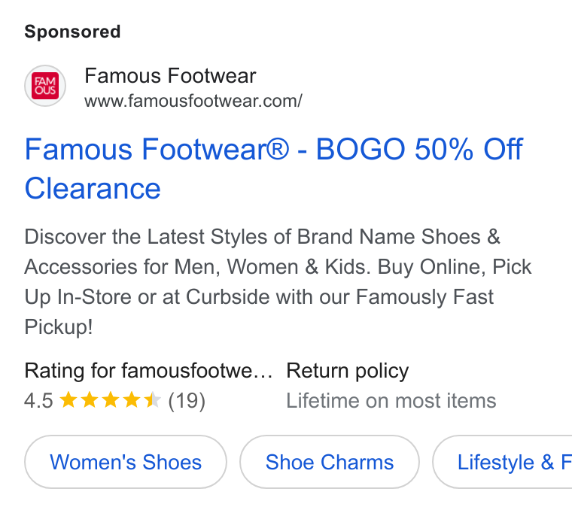Select the first gold rating star
The width and height of the screenshot is (572, 513).
[68, 399]
